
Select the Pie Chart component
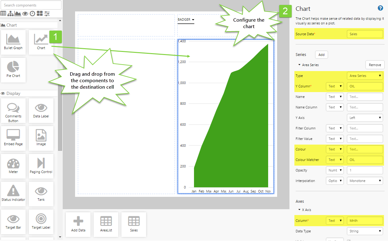[x=13, y=70]
